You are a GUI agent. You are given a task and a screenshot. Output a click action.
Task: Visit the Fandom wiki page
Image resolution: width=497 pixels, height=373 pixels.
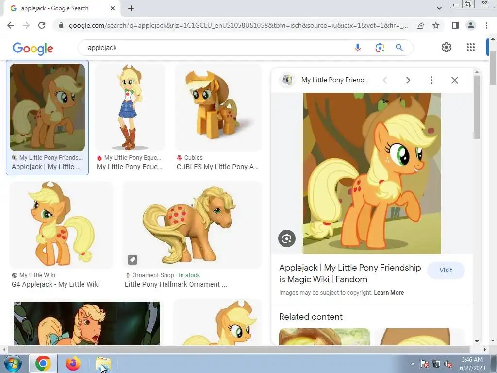point(446,270)
